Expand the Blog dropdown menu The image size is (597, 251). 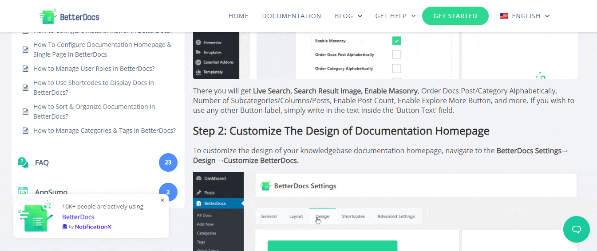pos(348,16)
